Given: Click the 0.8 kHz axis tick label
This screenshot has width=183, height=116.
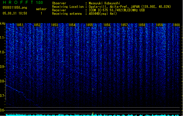Looking at the screenshot, I should click(x=3, y=81).
